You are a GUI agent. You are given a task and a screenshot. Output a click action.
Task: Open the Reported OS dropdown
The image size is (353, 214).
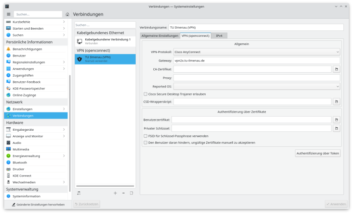(x=257, y=86)
